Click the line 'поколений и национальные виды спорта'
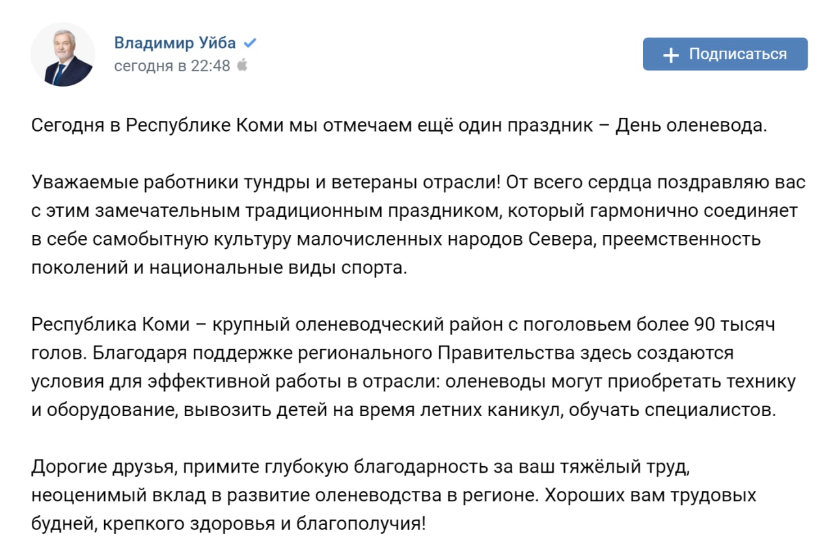Image resolution: width=833 pixels, height=556 pixels. tap(219, 268)
